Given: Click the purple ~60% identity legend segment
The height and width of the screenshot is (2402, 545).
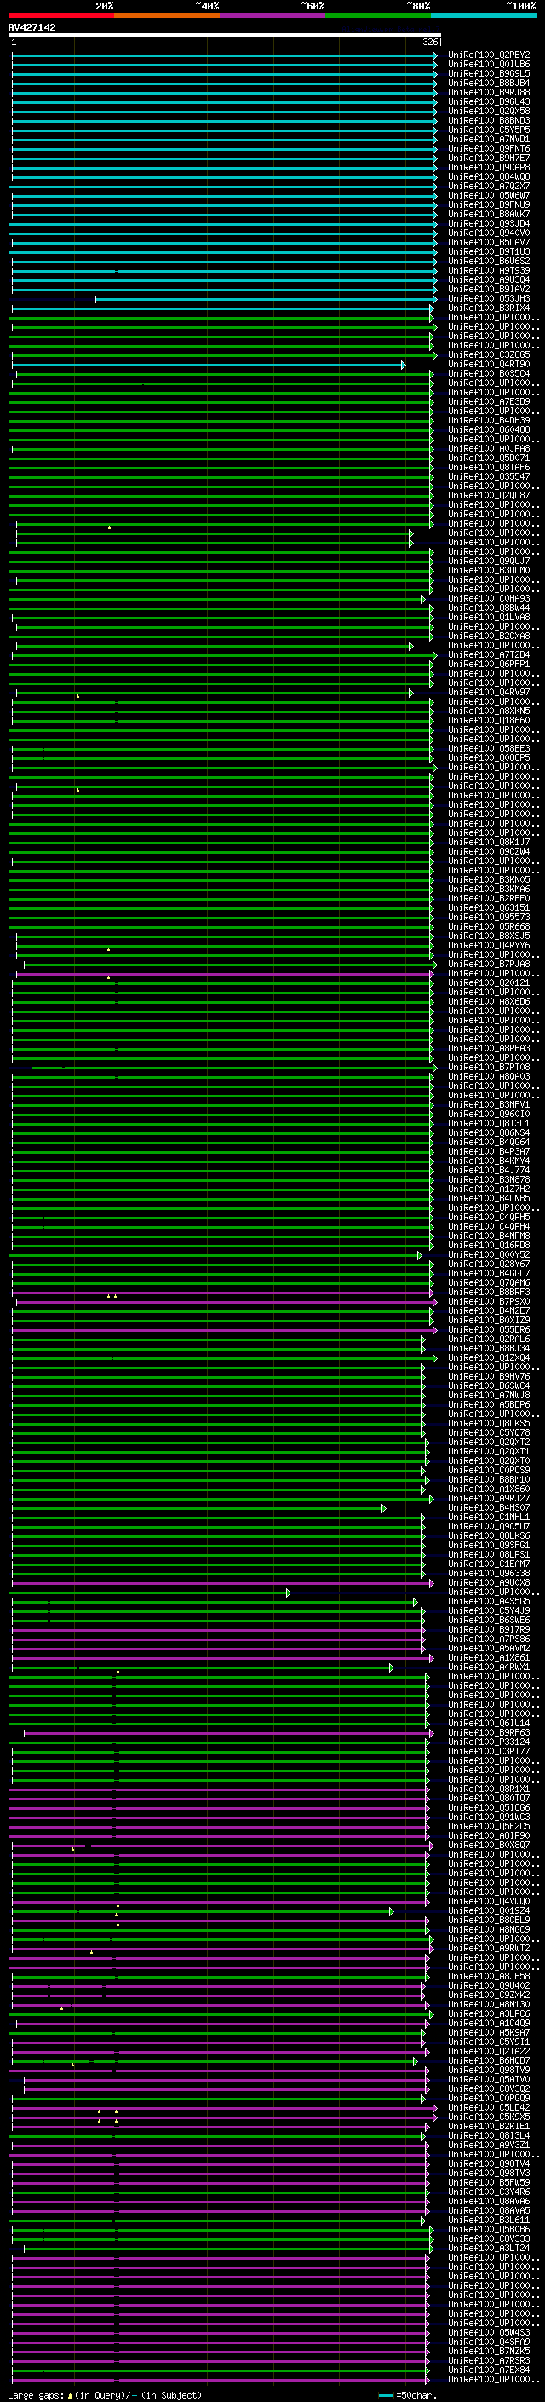Looking at the screenshot, I should [273, 15].
